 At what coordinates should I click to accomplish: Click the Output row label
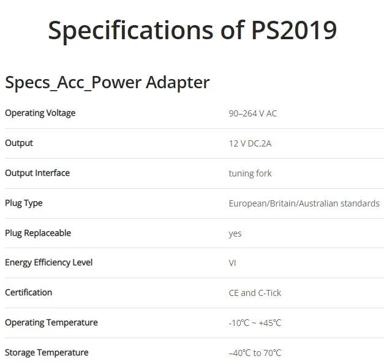(19, 143)
